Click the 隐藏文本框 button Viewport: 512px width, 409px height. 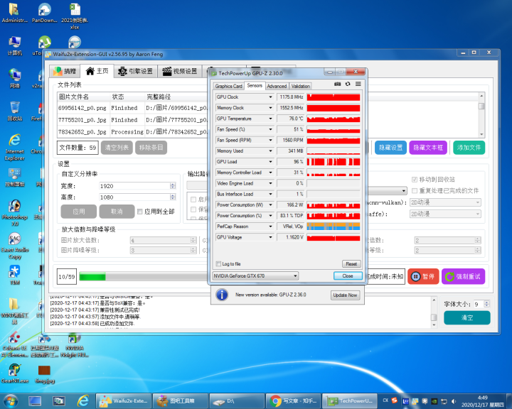(428, 148)
